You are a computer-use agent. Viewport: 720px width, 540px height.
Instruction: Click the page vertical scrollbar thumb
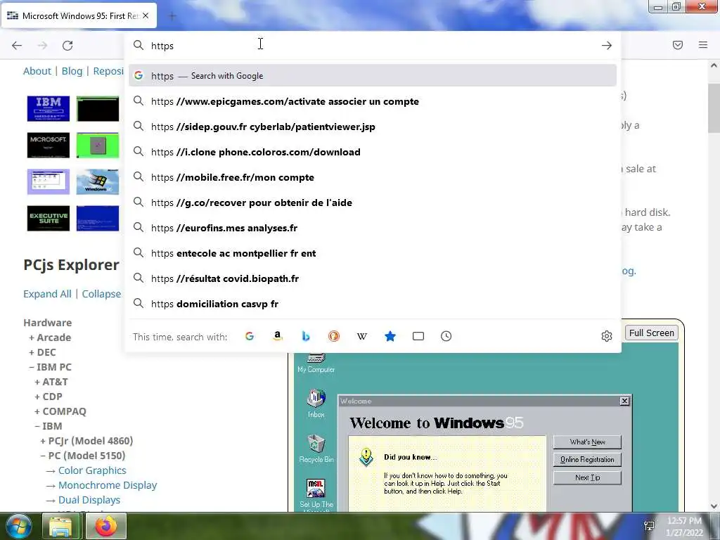click(714, 108)
